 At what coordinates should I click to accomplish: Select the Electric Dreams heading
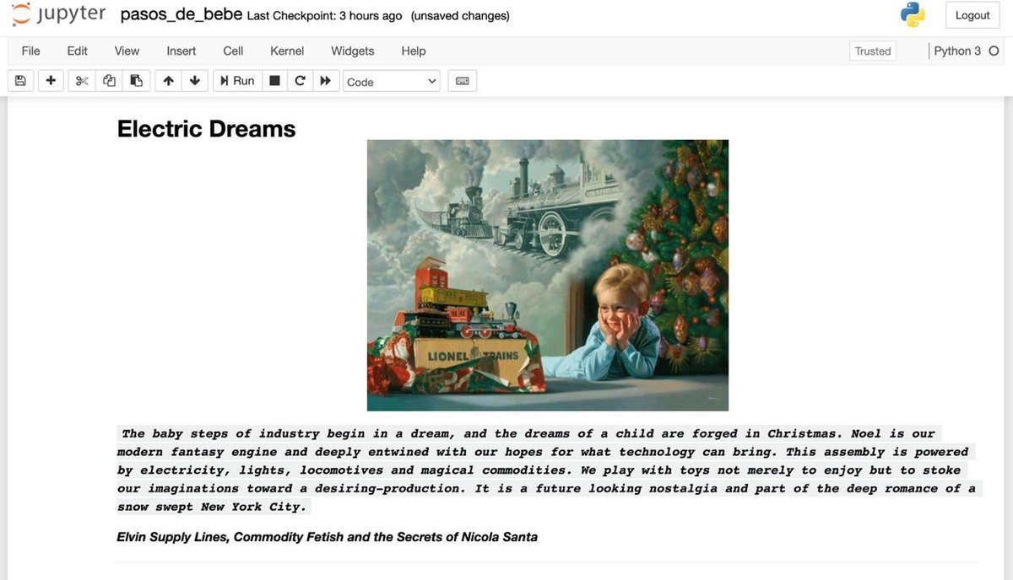point(207,129)
